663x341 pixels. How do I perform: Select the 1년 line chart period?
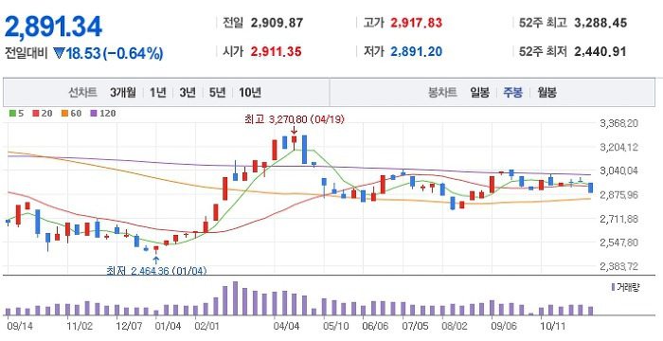click(158, 92)
